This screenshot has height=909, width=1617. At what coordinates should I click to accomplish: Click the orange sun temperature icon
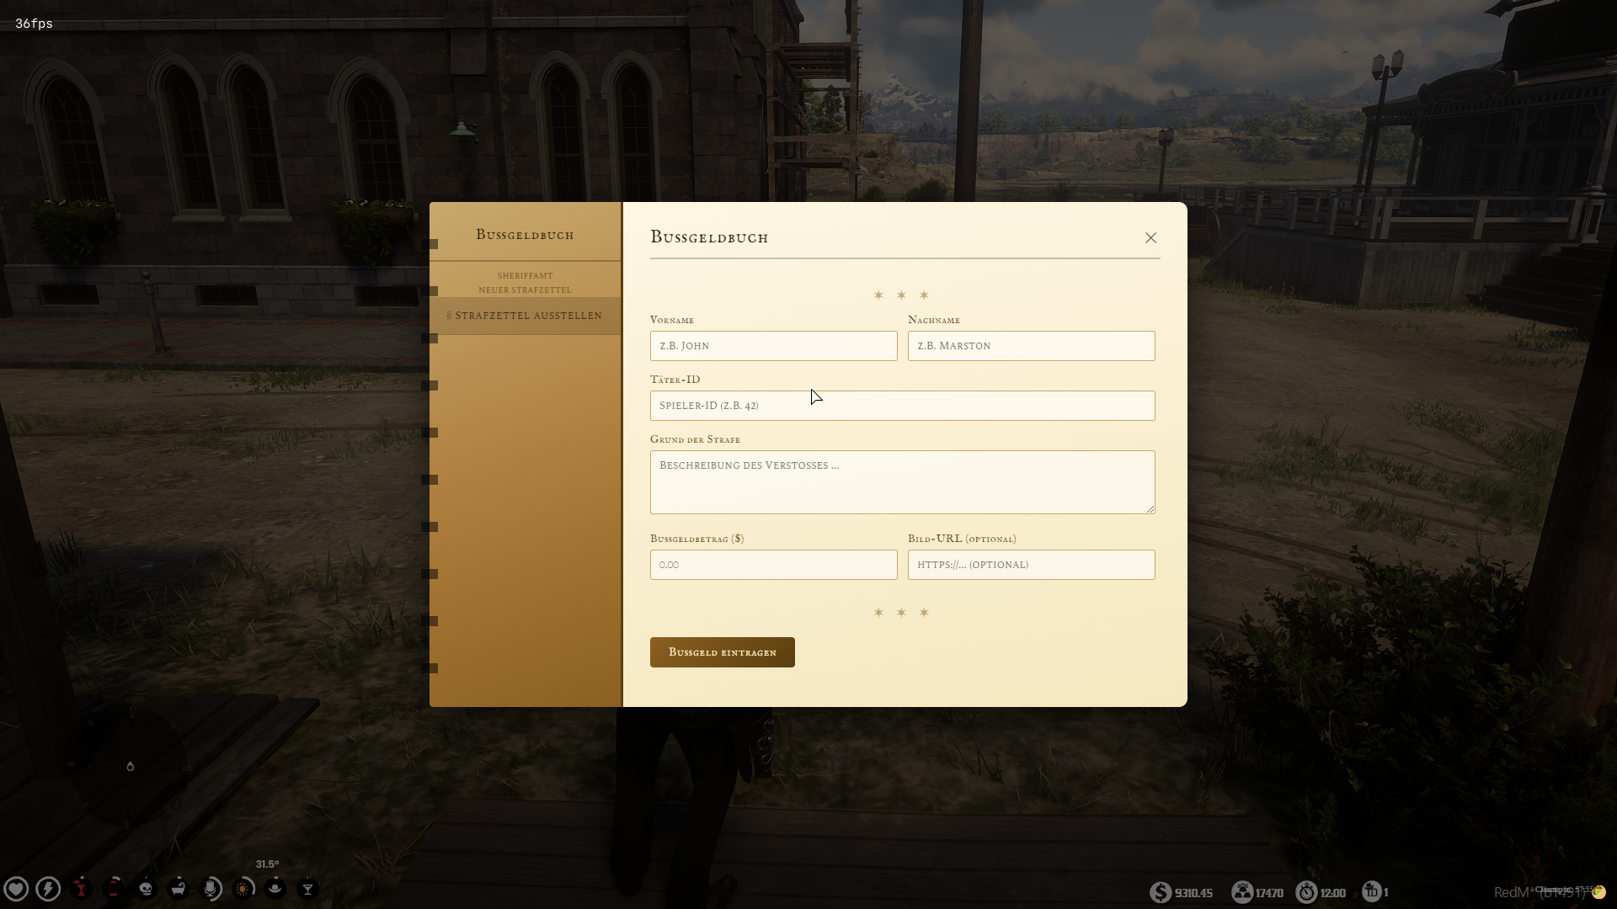pos(243,889)
